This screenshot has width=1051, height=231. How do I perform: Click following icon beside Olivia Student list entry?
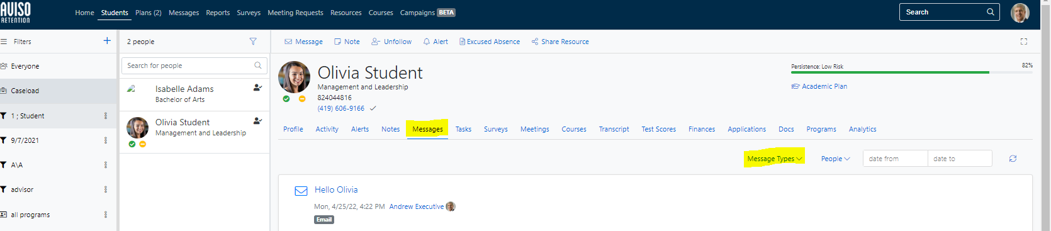[257, 121]
